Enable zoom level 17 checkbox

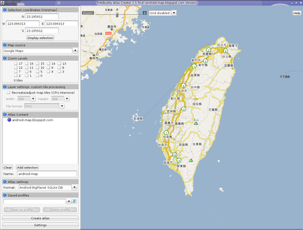coord(16,63)
